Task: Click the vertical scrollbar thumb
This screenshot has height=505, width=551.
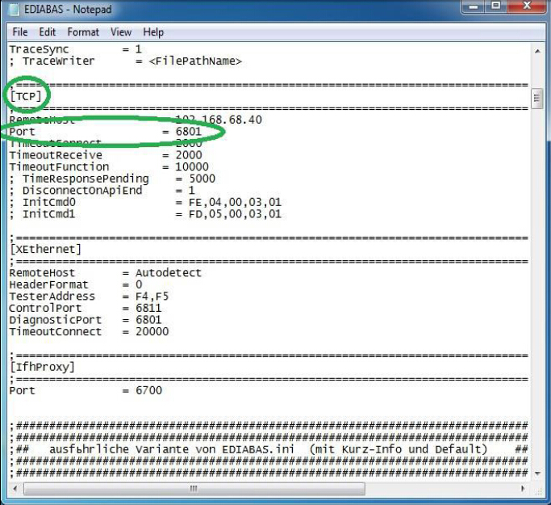Action: point(537,99)
